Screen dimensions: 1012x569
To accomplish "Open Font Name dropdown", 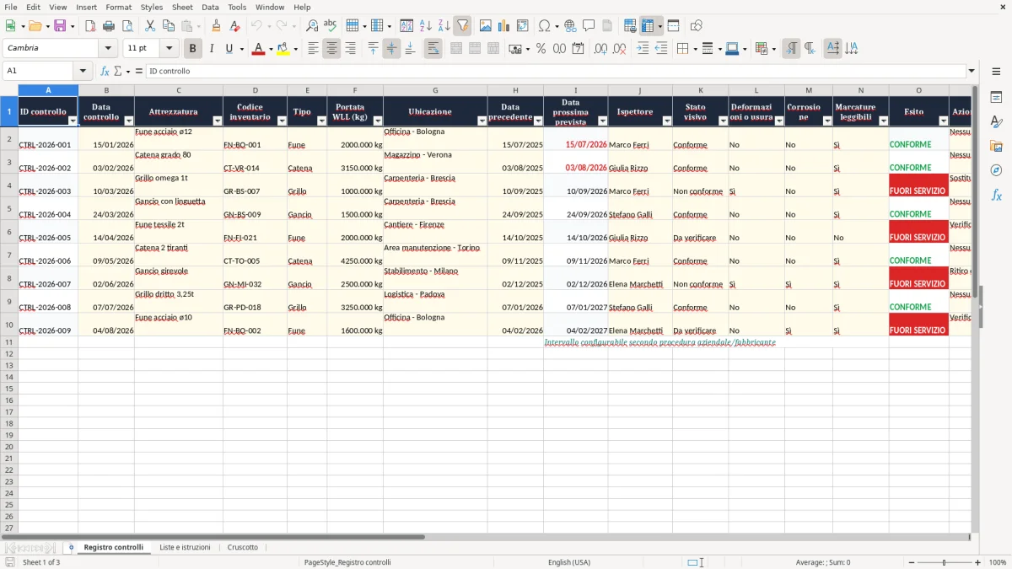I will pyautogui.click(x=108, y=49).
